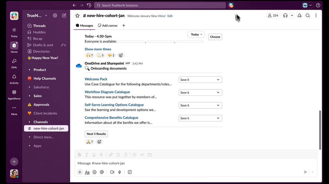The image size is (329, 184).
Task: Toggle the Aa formatting toolbar
Action: (87, 172)
